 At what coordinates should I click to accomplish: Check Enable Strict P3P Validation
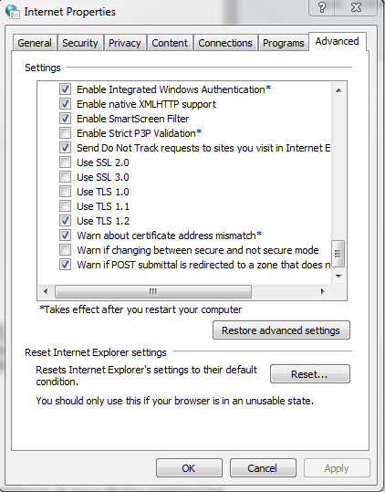pos(65,133)
